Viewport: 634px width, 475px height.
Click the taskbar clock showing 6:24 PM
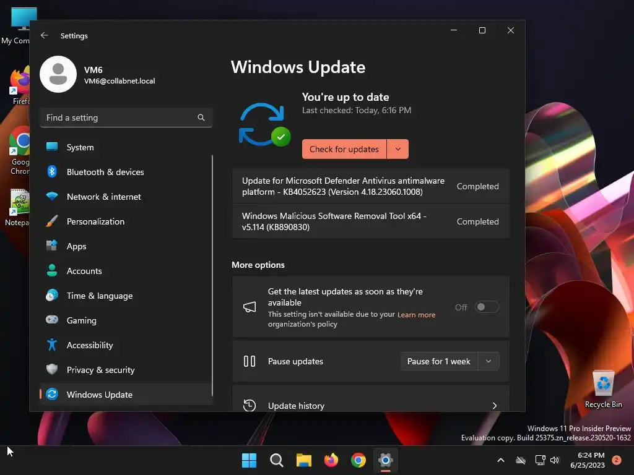point(587,460)
